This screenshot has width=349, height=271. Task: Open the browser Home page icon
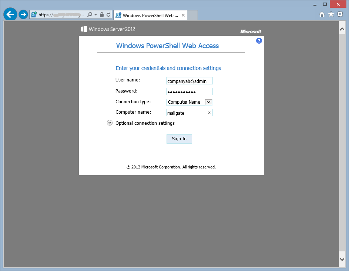[322, 14]
